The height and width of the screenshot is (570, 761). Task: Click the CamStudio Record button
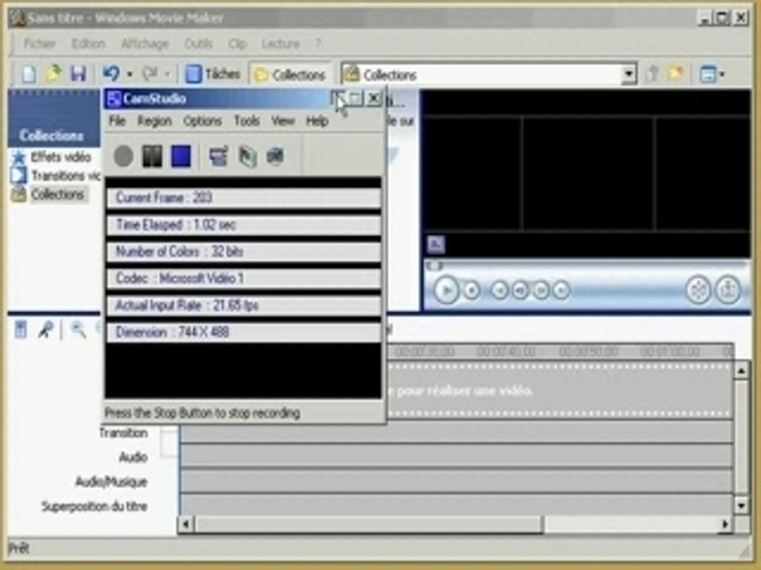pyautogui.click(x=124, y=156)
